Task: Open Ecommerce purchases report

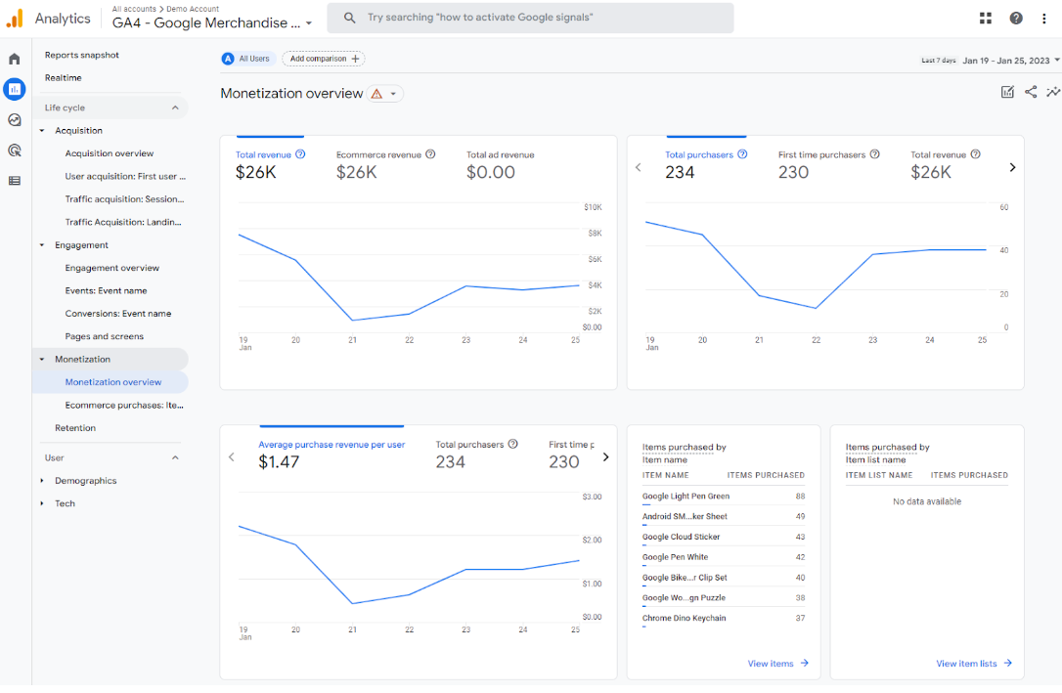Action: [x=124, y=406]
